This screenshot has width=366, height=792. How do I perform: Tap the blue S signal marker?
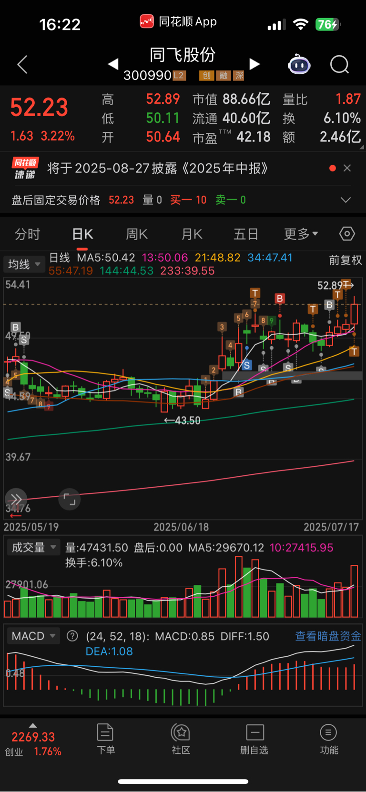click(x=246, y=365)
